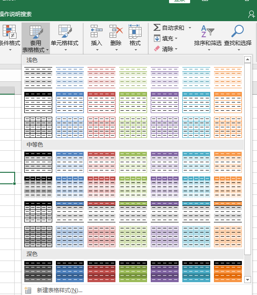This screenshot has height=295, width=257.
Task: Click the gallery scroll down arrow
Action: (248, 279)
